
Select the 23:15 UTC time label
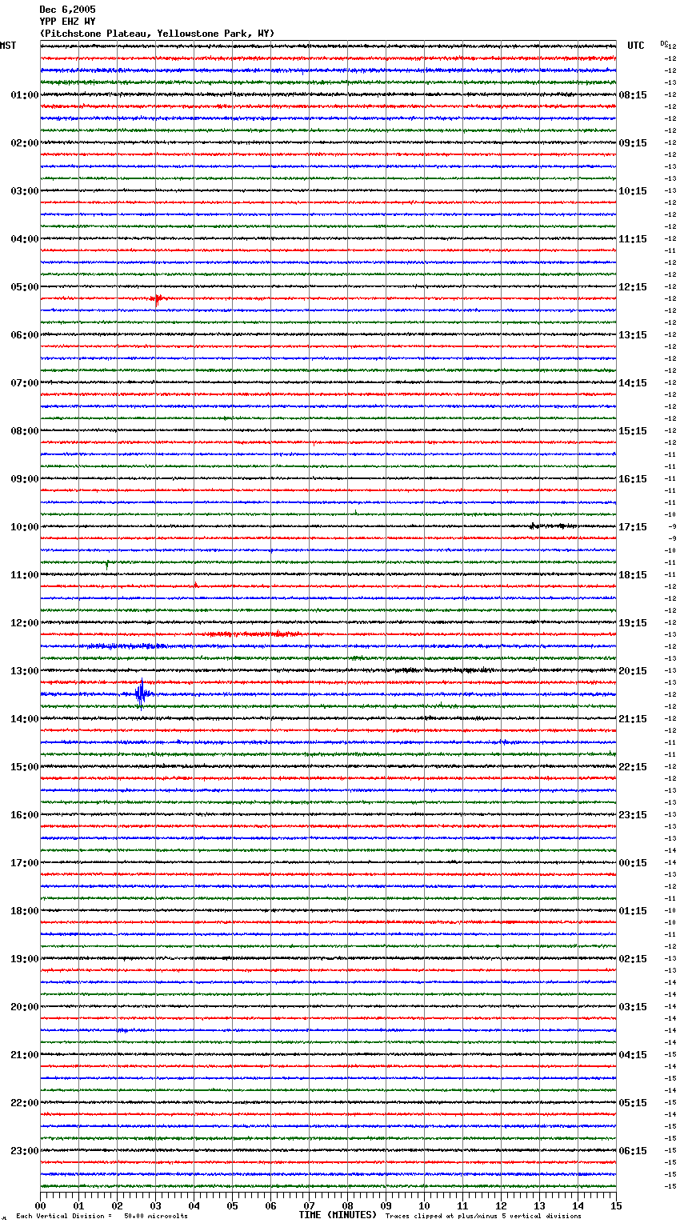(633, 815)
